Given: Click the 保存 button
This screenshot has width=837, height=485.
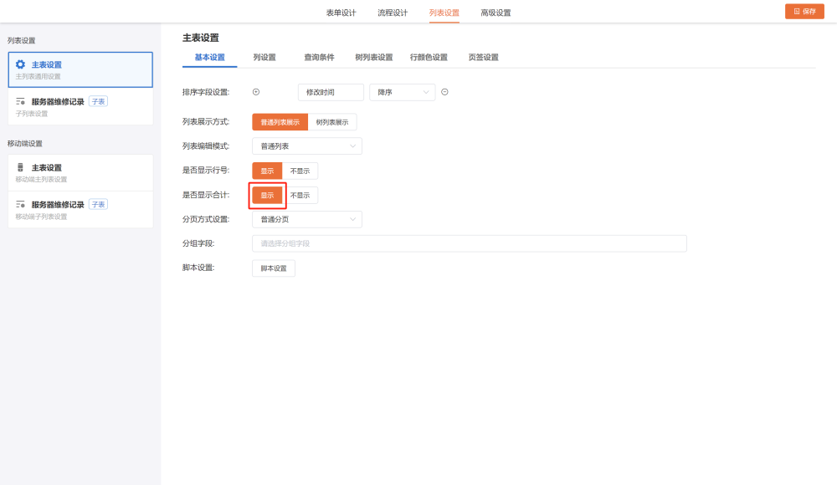Looking at the screenshot, I should coord(804,12).
